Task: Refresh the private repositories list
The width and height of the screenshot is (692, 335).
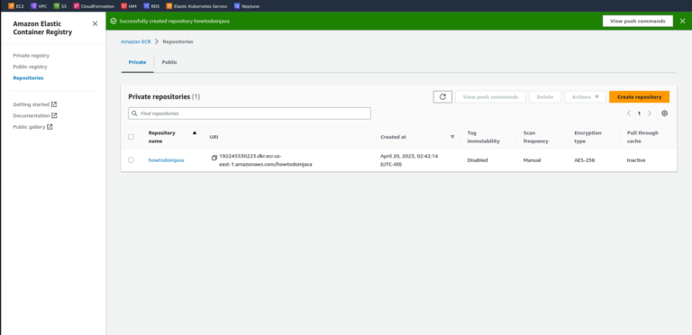Action: tap(442, 97)
